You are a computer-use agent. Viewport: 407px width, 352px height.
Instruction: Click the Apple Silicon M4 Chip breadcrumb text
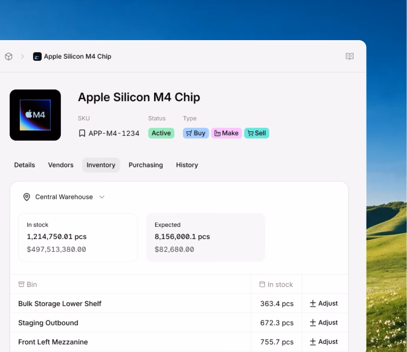78,56
